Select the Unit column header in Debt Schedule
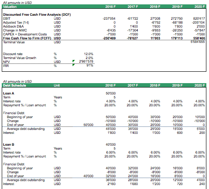 tap(57, 85)
